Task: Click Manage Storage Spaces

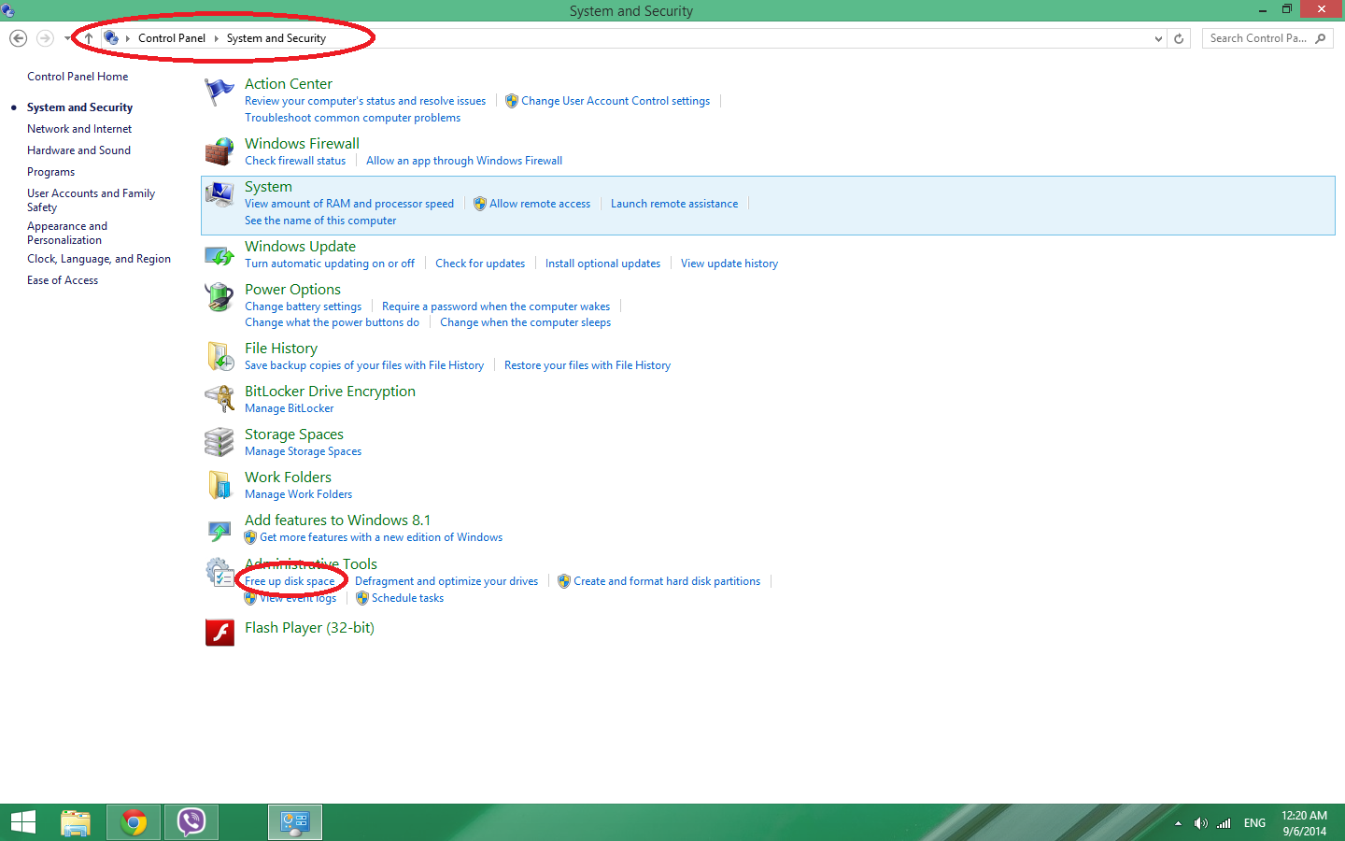Action: pos(304,451)
